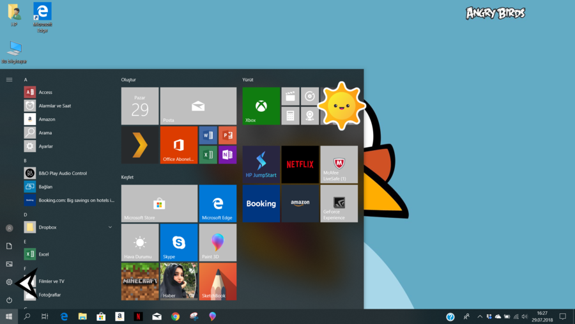Image resolution: width=575 pixels, height=324 pixels.
Task: Open the Hava Durumu weather tile
Action: coord(140,243)
